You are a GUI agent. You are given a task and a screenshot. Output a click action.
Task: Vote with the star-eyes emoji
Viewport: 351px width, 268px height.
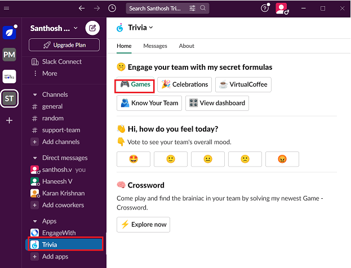(x=134, y=159)
